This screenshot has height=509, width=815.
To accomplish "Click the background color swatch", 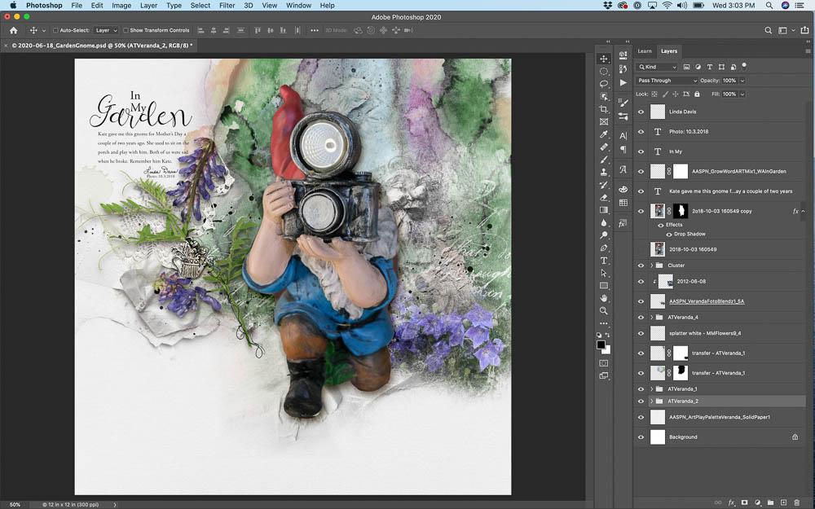I will point(606,350).
